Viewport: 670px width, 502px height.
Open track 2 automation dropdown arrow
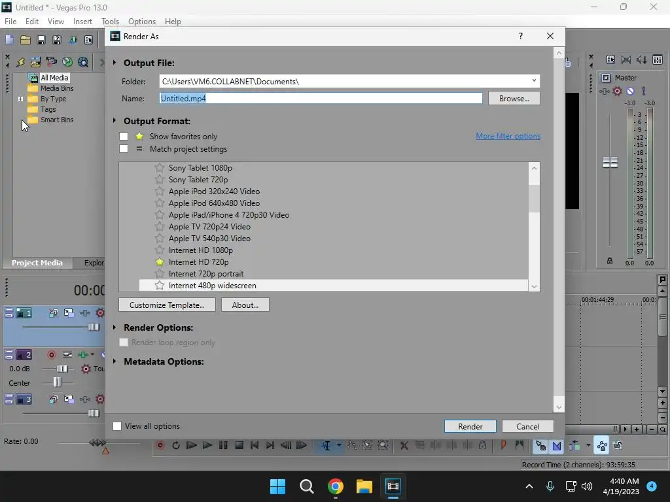pyautogui.click(x=92, y=354)
